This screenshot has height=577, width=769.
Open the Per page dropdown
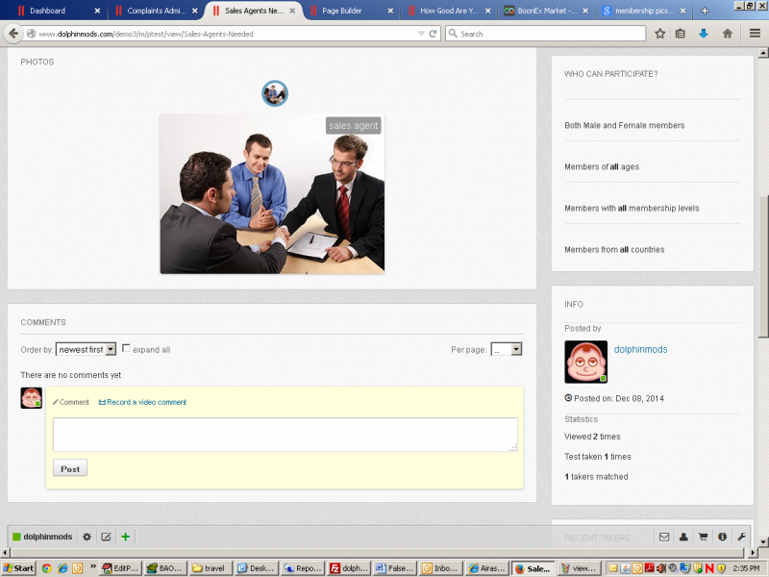(507, 349)
